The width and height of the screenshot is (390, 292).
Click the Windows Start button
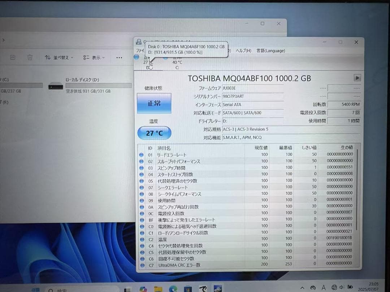pyautogui.click(x=35, y=289)
